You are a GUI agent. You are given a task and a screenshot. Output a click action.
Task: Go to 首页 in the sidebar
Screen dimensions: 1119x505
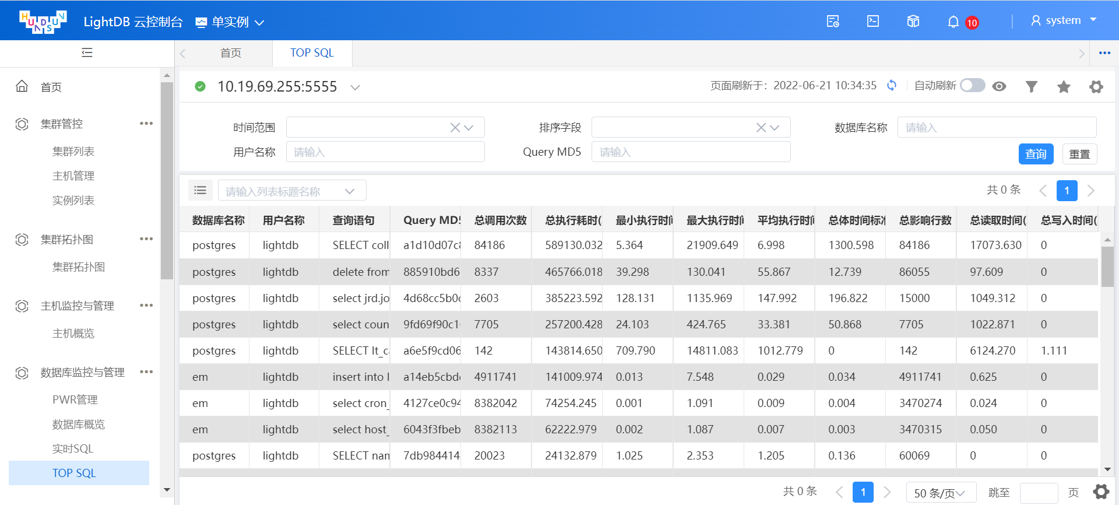(51, 87)
